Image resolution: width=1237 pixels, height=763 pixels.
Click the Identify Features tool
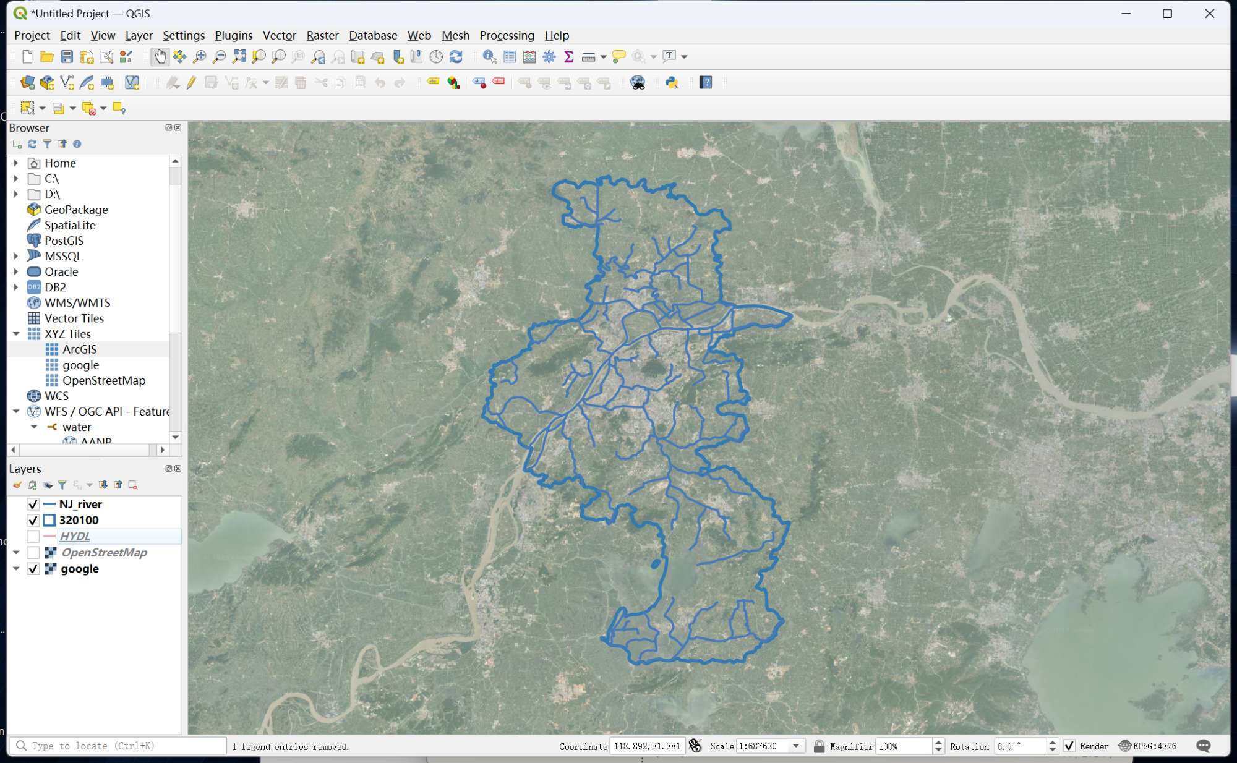[489, 57]
